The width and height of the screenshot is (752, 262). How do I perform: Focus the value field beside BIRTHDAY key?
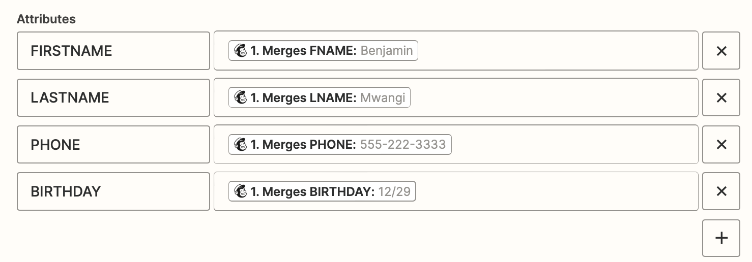tap(456, 191)
